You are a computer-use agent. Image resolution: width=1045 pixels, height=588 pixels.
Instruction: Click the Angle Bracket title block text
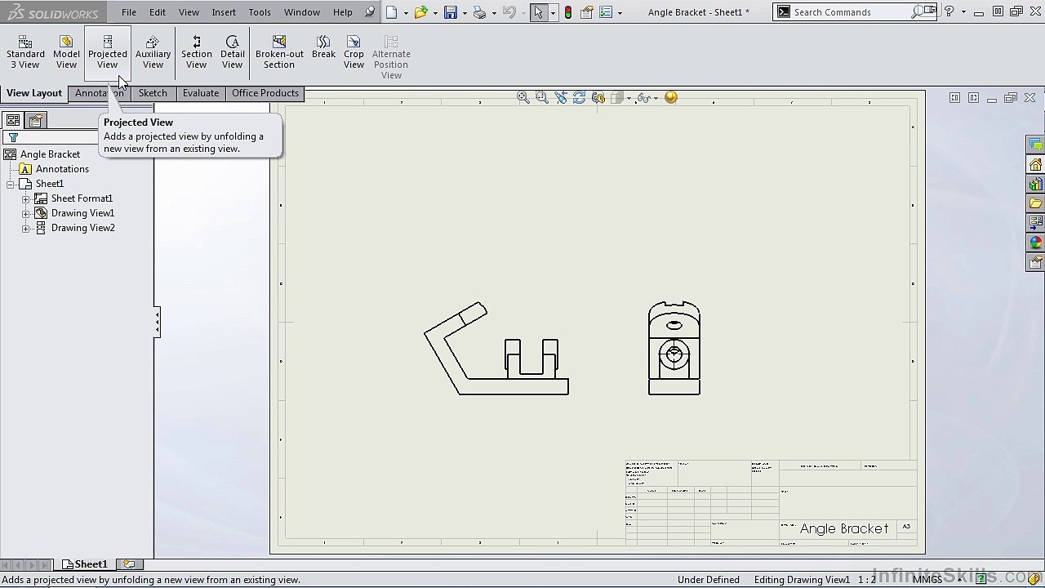[x=844, y=528]
